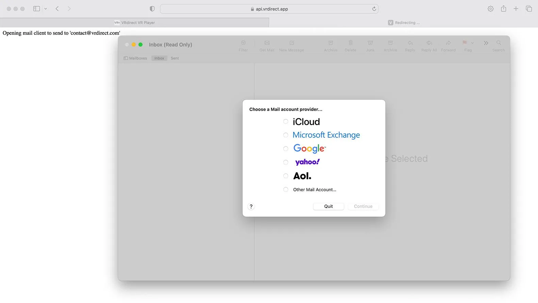538x303 pixels.
Task: Open the Safari tab group dropdown arrow
Action: click(46, 9)
